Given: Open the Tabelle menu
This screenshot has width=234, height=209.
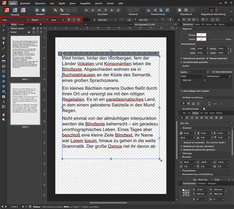Looking at the screenshot, I should point(62,3).
